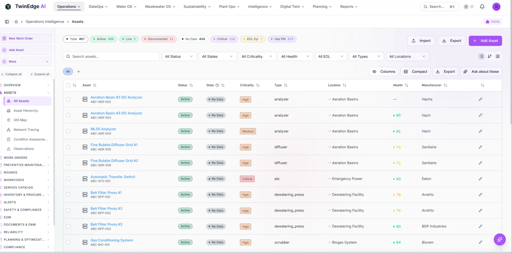
Task: Open the All Health filter dropdown
Action: point(295,57)
